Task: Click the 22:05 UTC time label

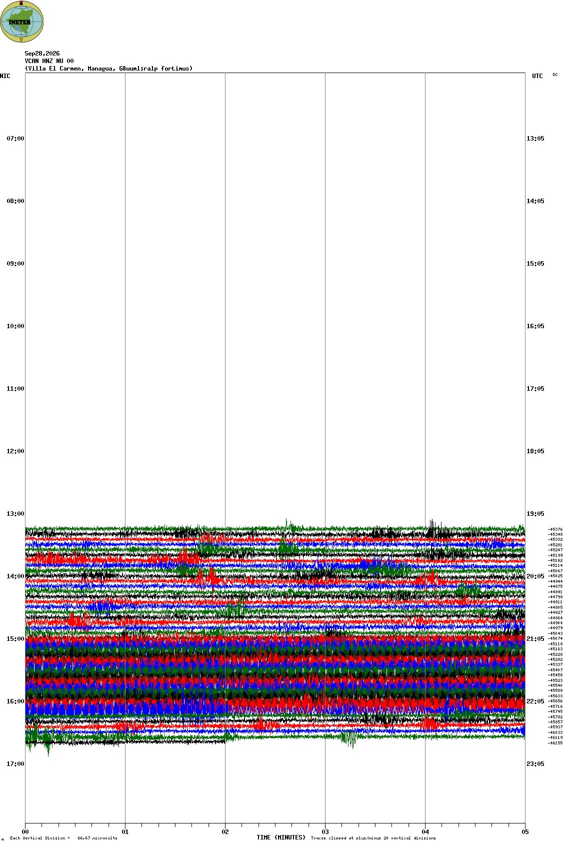Action: [x=535, y=701]
